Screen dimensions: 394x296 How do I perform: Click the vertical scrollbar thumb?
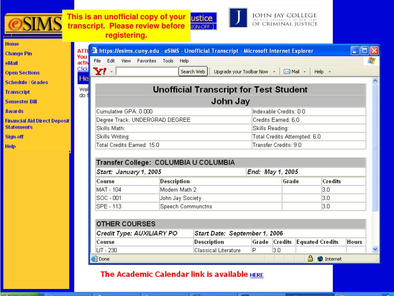point(375,148)
